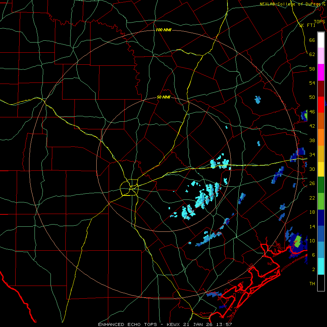The width and height of the screenshot is (327, 327).
Task: Click the '6' legend value label
Action: click(314, 255)
